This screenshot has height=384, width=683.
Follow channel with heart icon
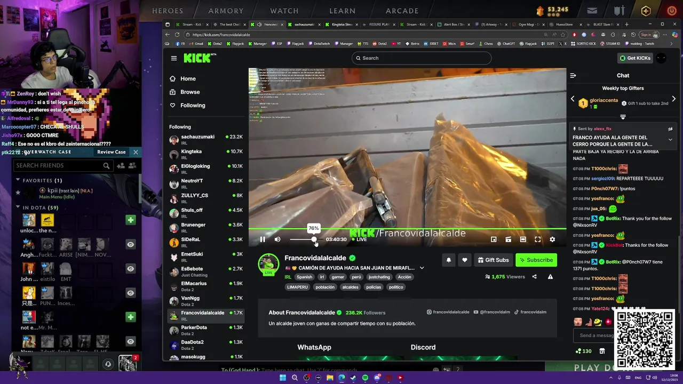[465, 260]
